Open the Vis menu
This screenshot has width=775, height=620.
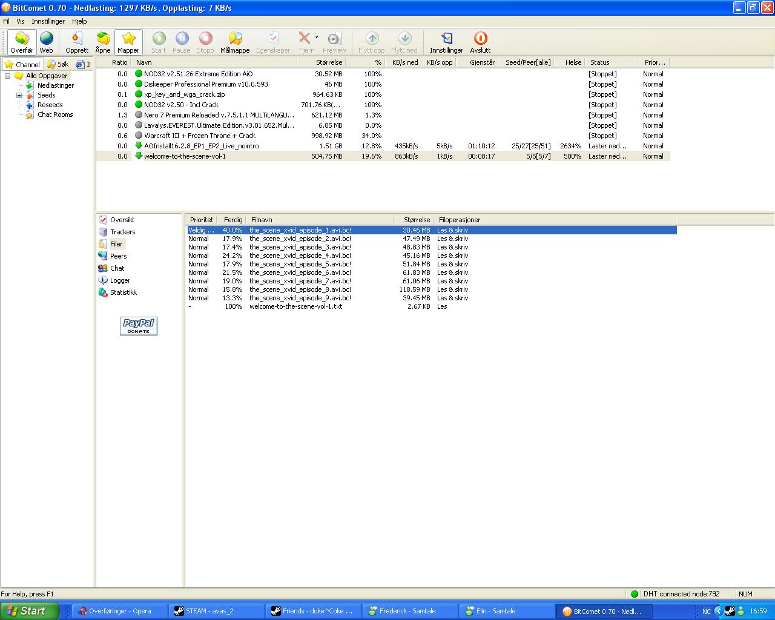(21, 21)
